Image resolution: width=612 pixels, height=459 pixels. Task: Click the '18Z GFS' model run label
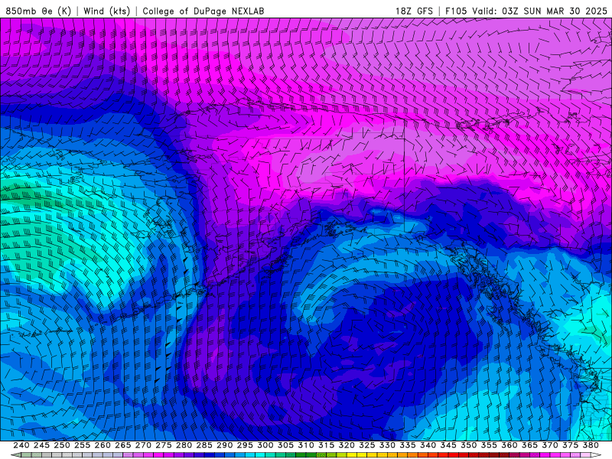(x=414, y=11)
